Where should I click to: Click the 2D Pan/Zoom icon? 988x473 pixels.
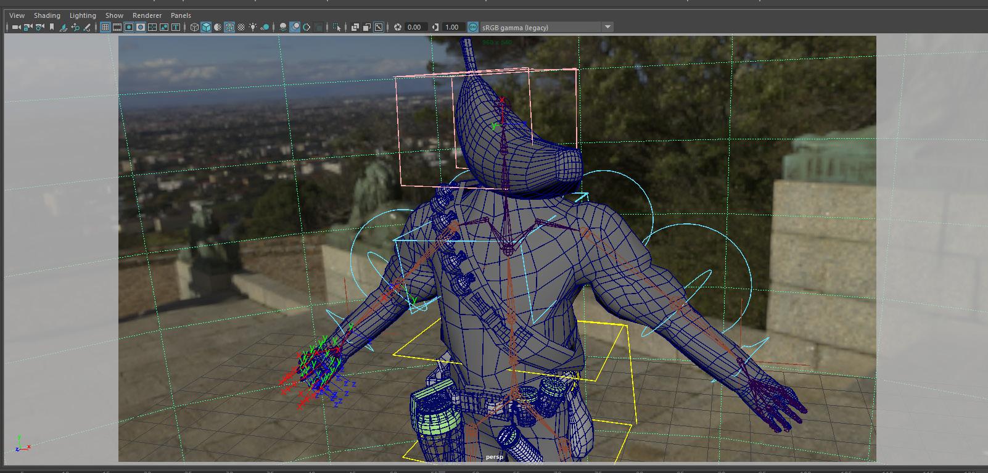[x=75, y=27]
